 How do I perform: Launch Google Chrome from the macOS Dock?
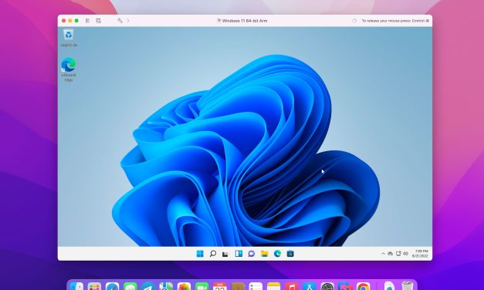point(363,286)
